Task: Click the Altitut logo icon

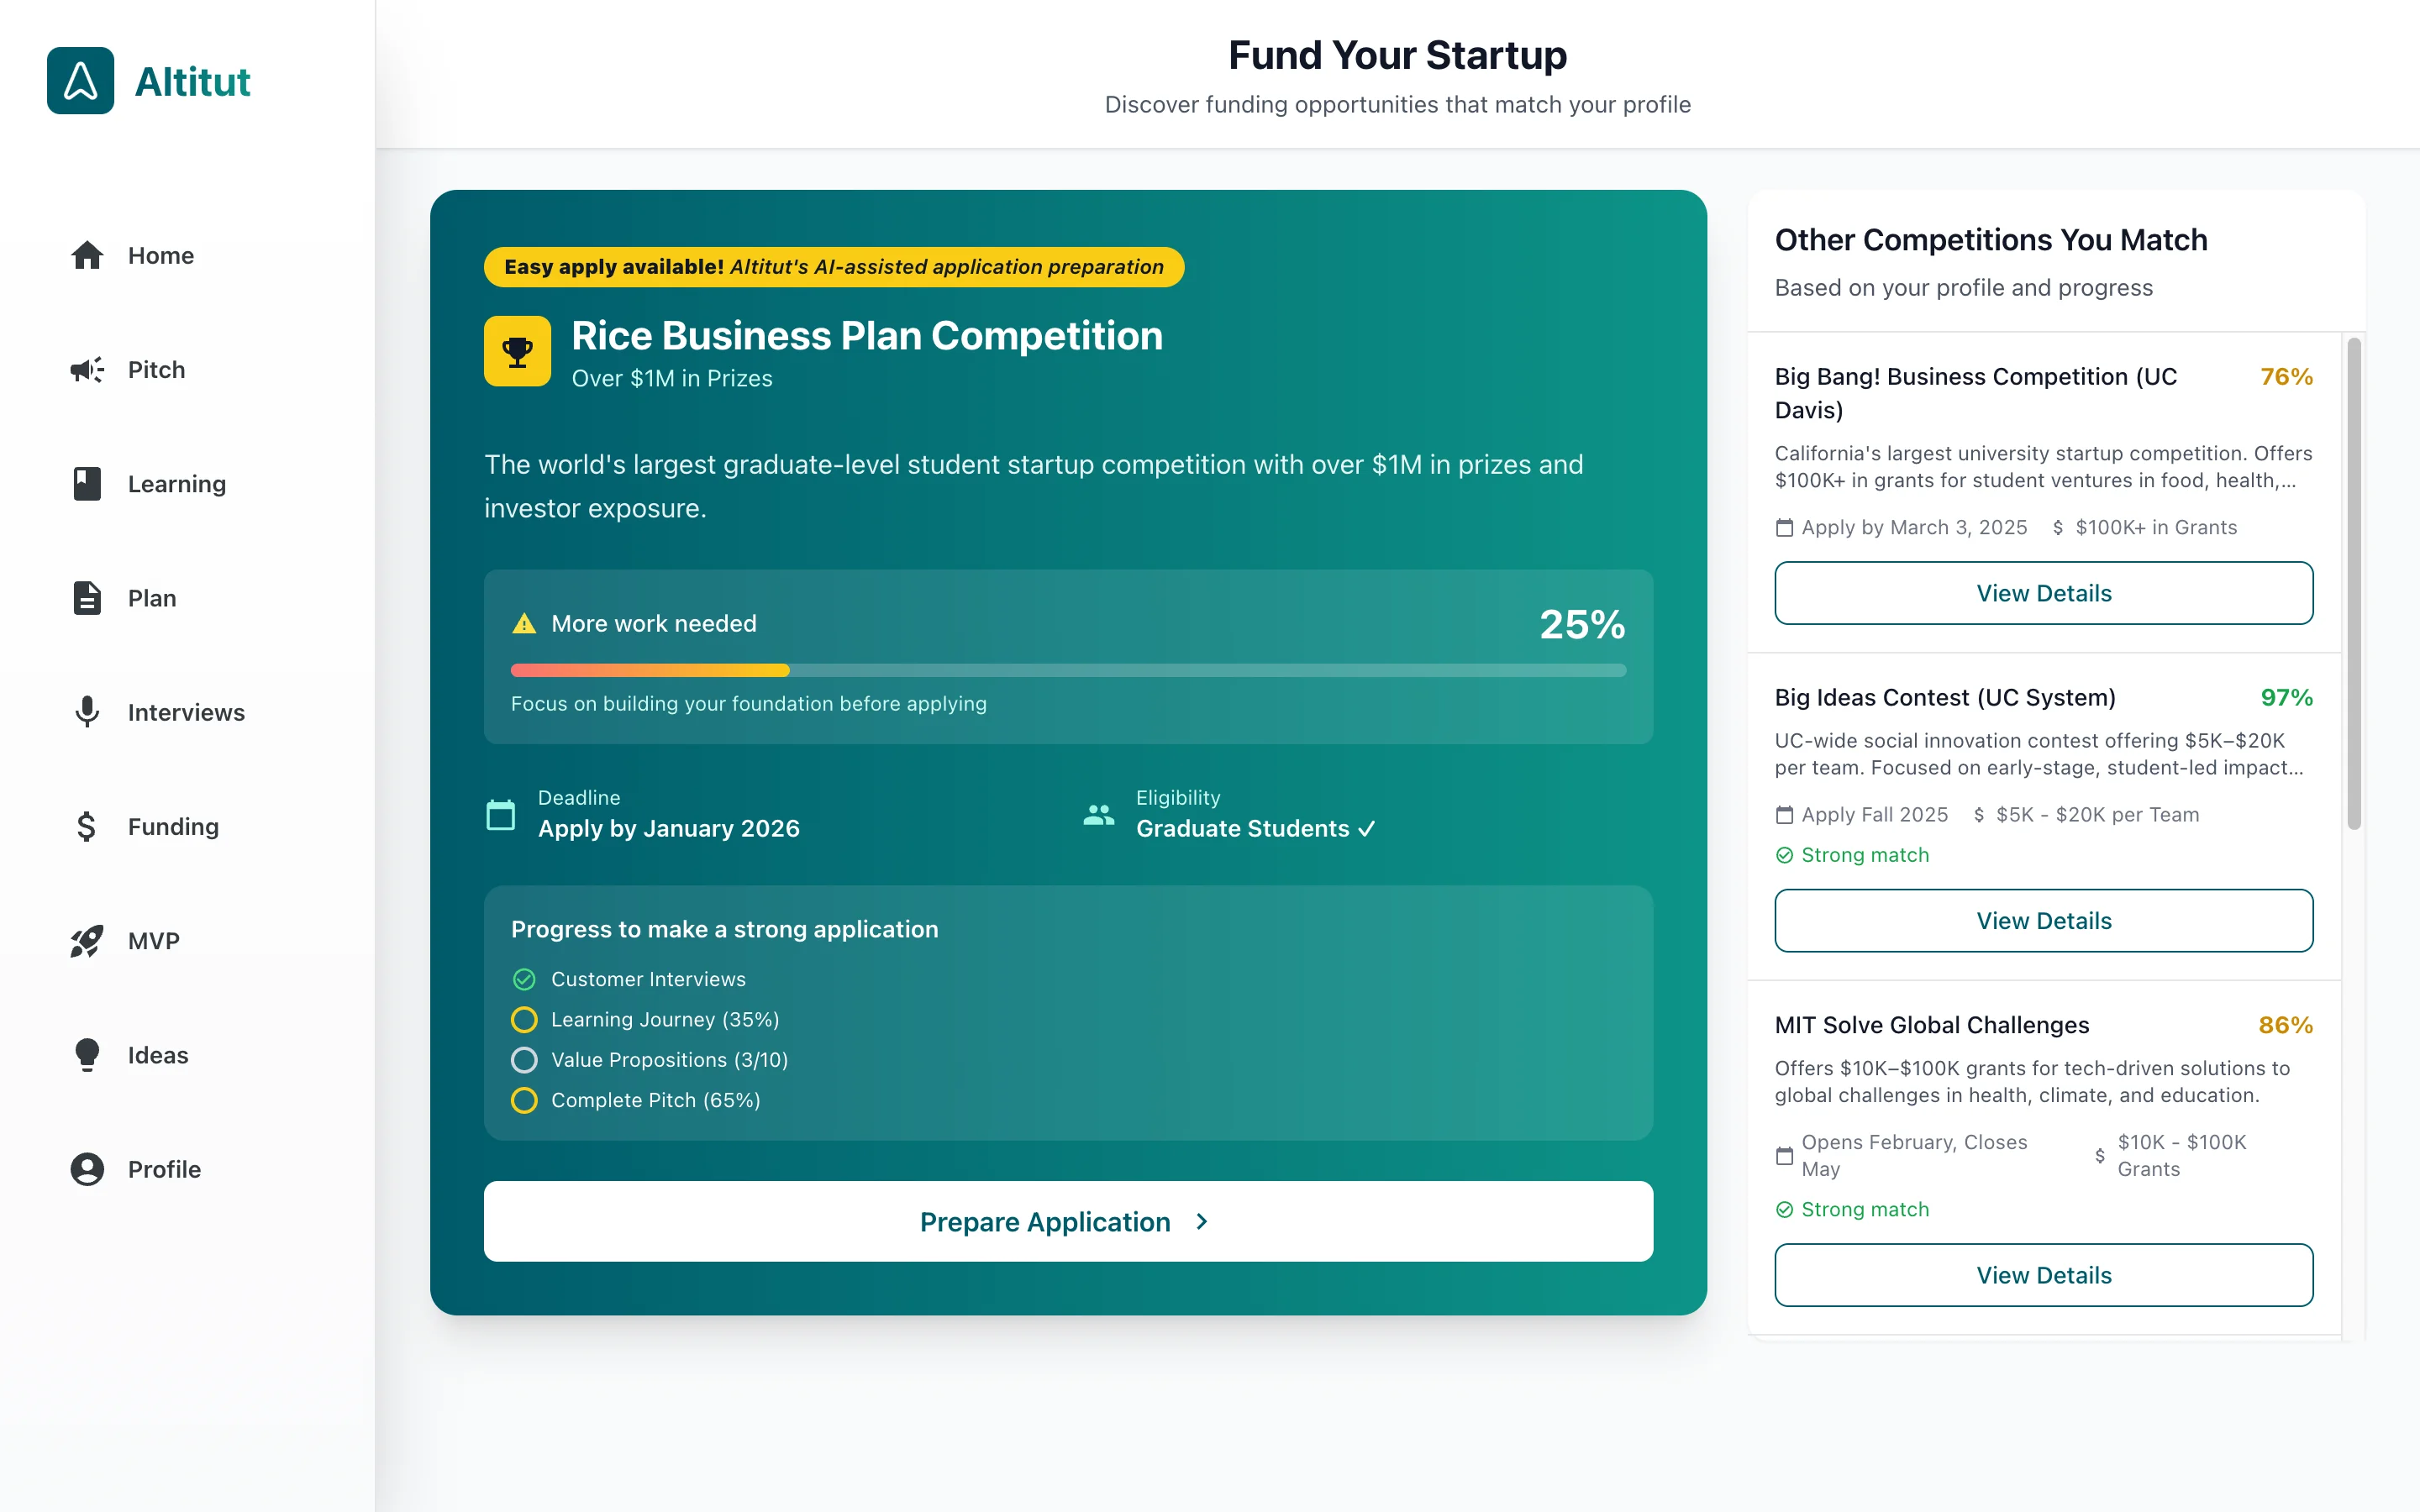Action: click(80, 81)
